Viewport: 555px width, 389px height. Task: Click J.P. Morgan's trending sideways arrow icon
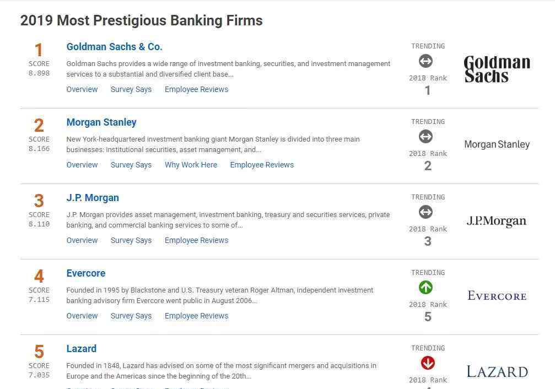click(x=425, y=212)
